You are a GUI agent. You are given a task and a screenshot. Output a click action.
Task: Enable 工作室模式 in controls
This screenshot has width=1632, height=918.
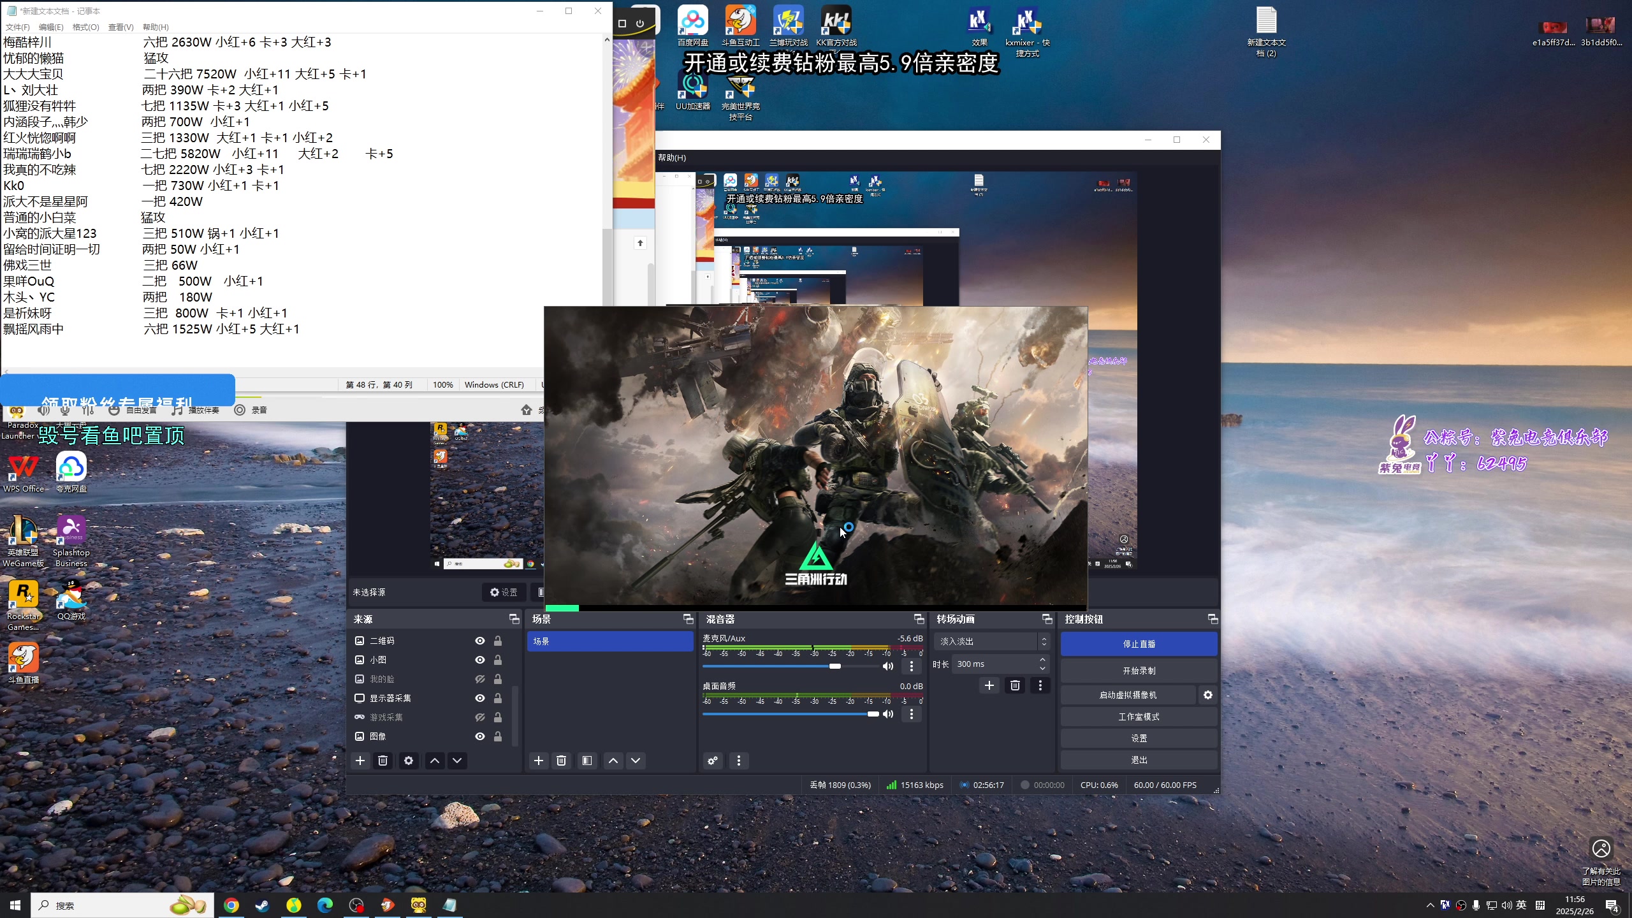[x=1139, y=717]
